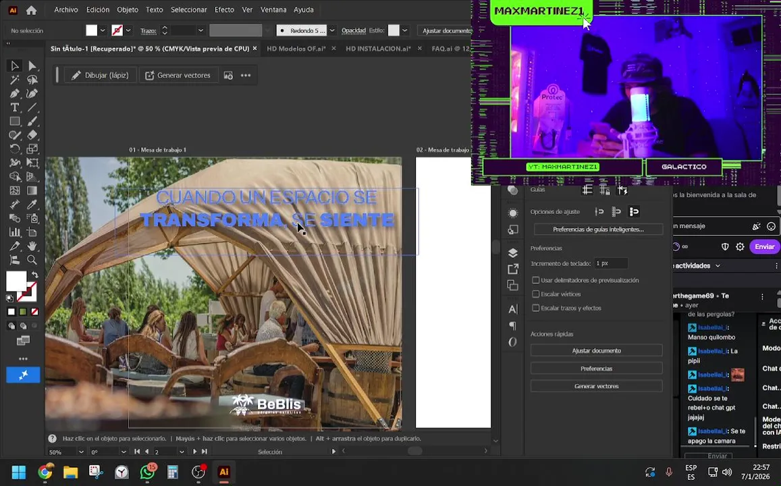Select the Magic Wand tool

(x=14, y=80)
